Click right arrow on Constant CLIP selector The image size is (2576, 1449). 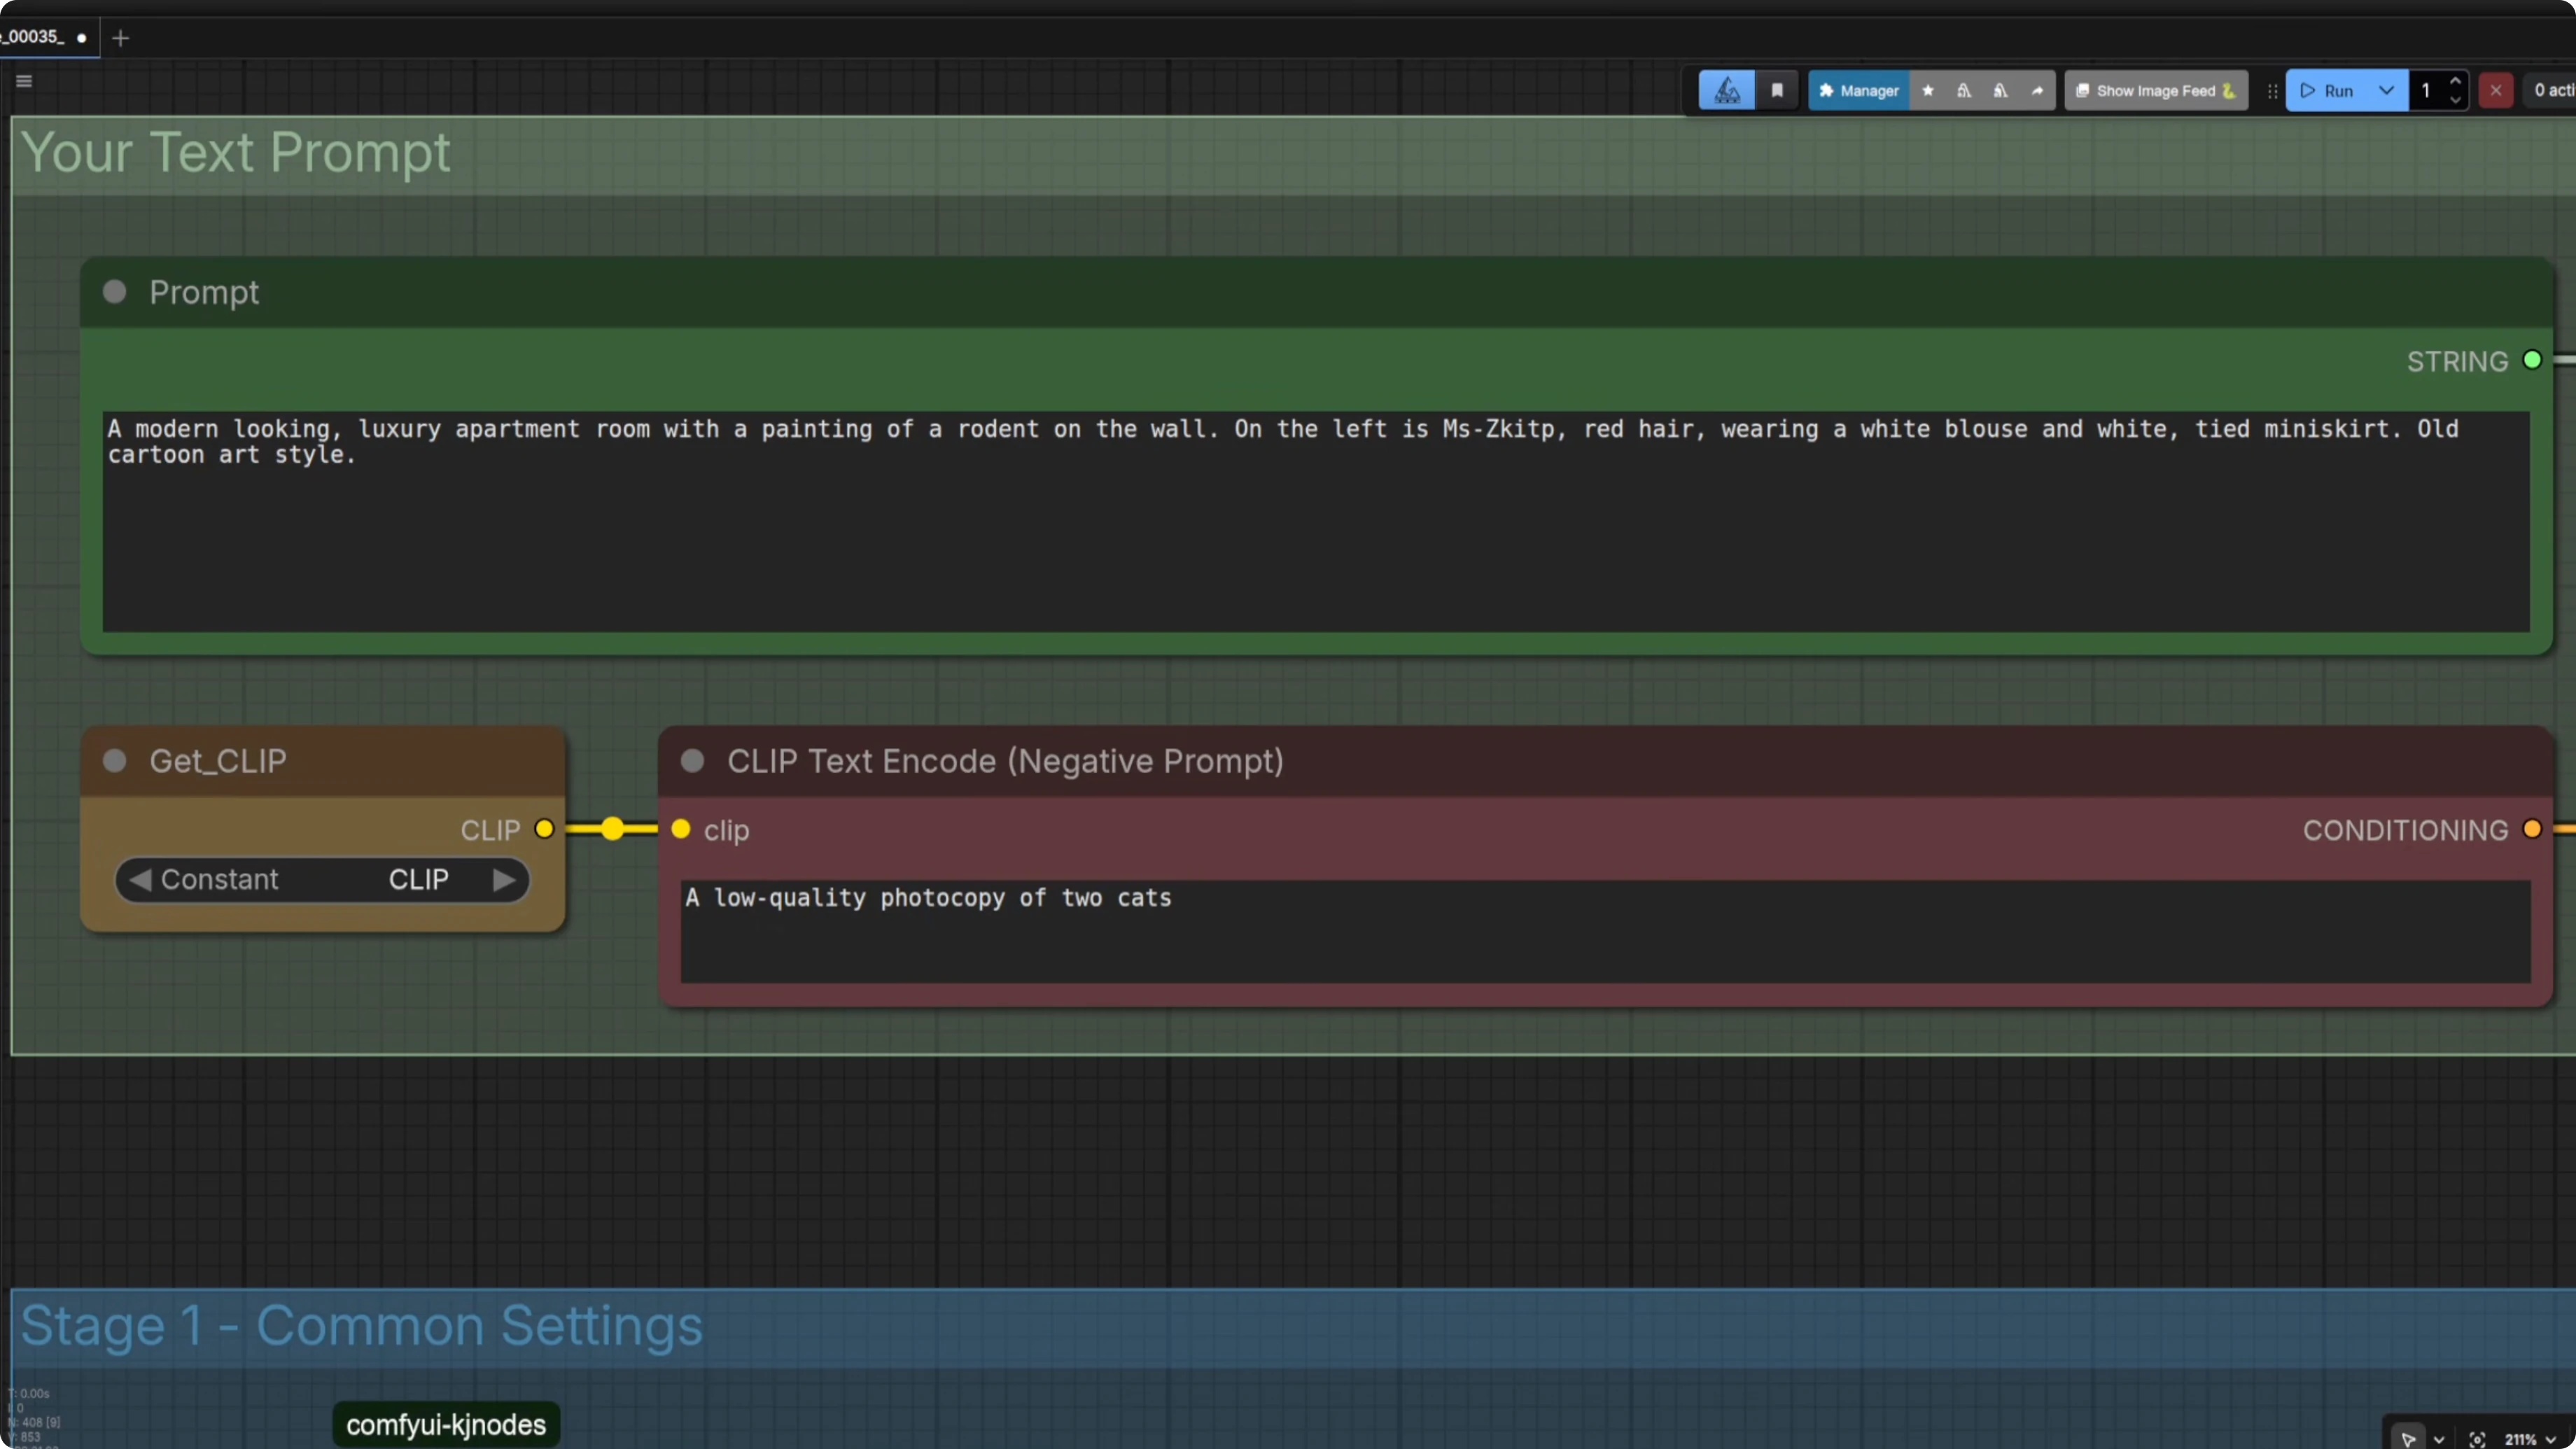(504, 879)
